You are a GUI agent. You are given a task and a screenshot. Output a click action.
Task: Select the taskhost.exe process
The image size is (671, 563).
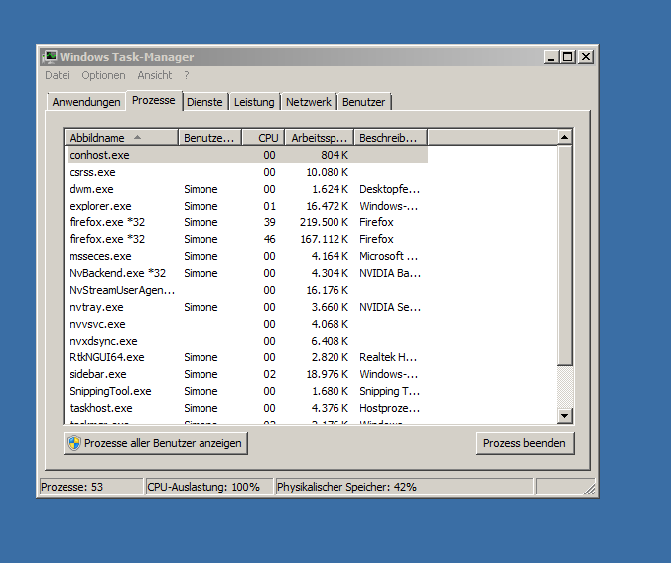pos(248,408)
